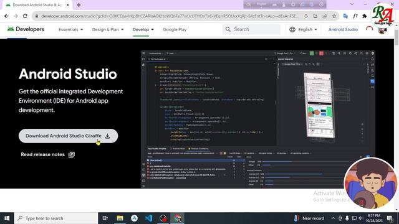Click the globe language icon
Viewport: 399px width, 224px height.
click(x=292, y=29)
